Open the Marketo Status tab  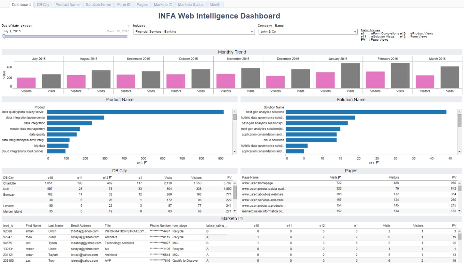(x=191, y=5)
